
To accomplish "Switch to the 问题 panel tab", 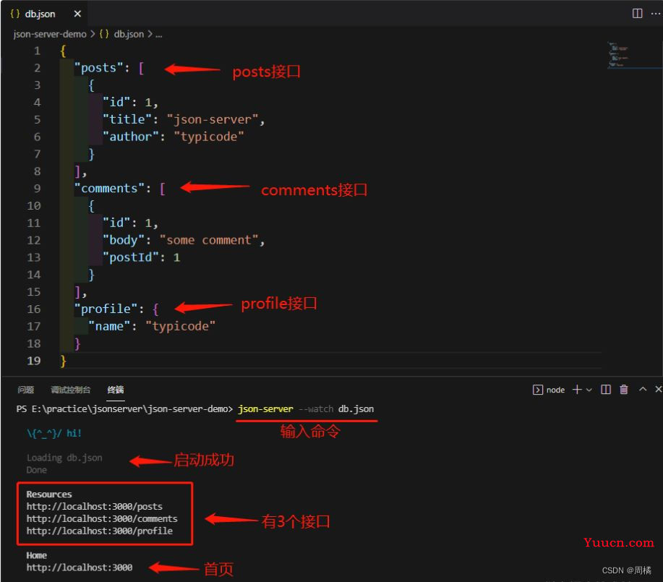I will coord(26,390).
